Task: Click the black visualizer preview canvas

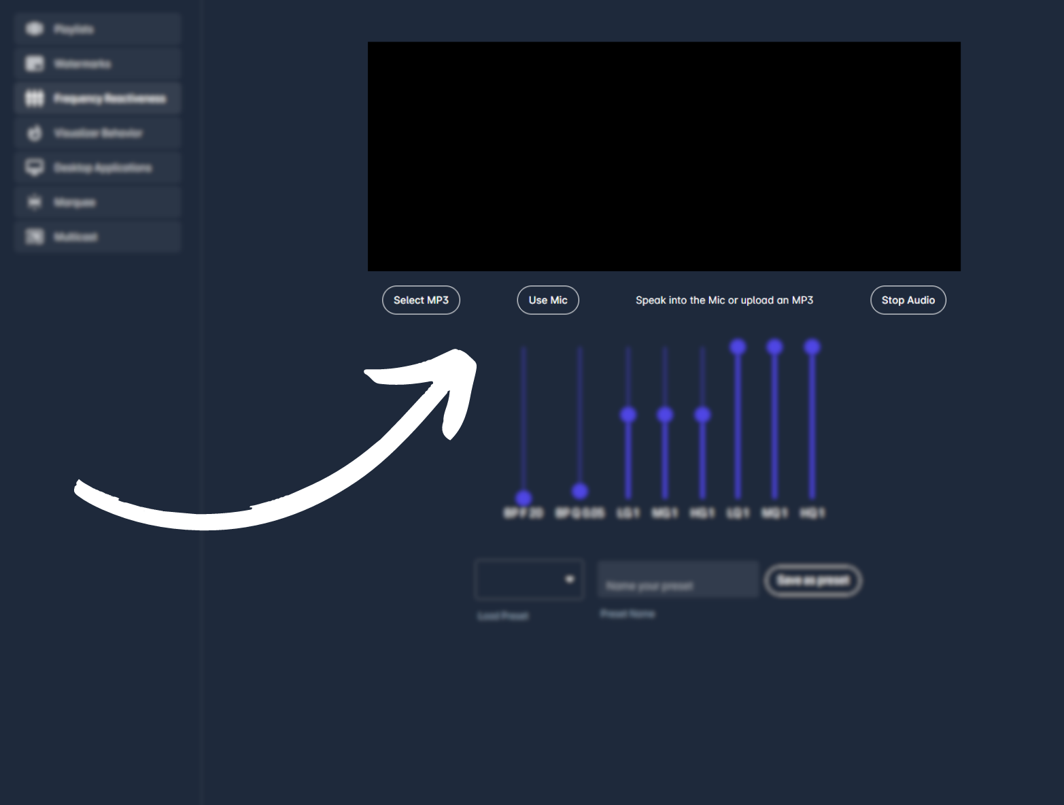Action: [x=664, y=156]
